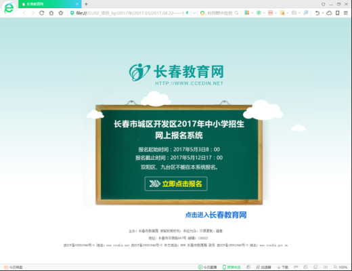This screenshot has width=352, height=271.
Task: Open 今日直播 in status bar
Action: 207,267
